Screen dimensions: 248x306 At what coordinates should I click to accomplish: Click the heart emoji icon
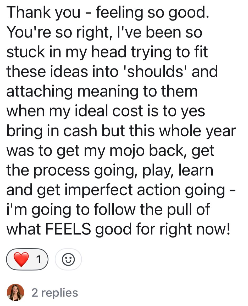(21, 259)
